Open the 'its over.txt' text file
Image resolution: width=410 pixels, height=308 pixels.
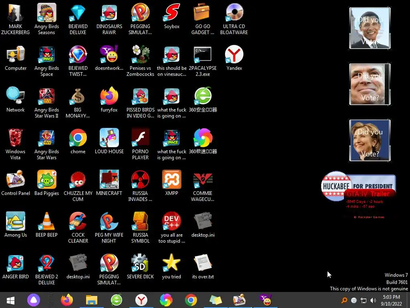pyautogui.click(x=203, y=266)
